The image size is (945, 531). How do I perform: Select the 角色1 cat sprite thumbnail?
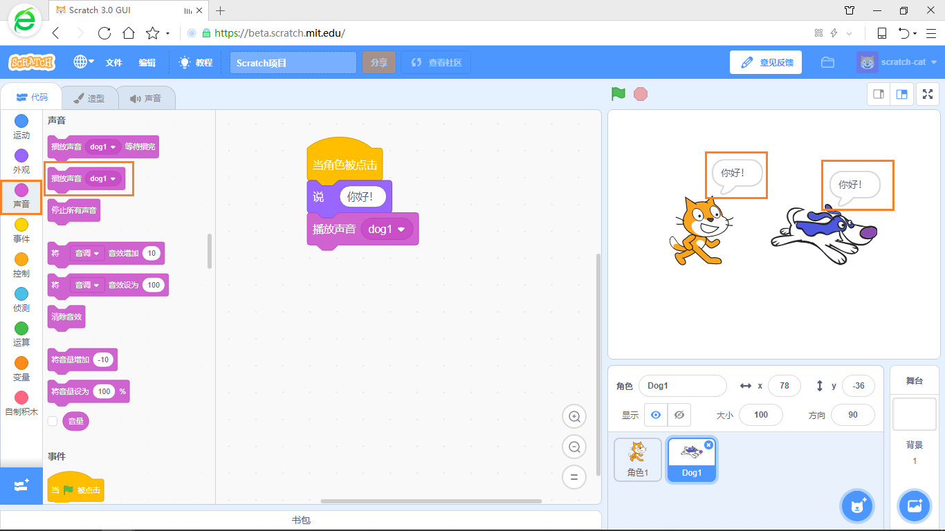pos(638,459)
